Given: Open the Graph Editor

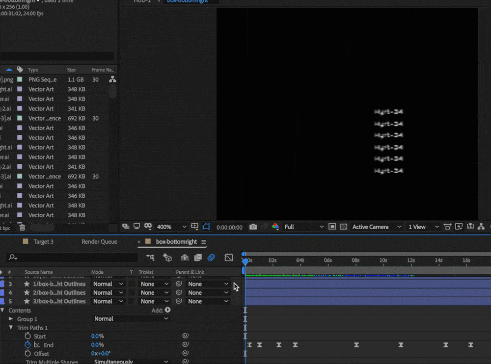Looking at the screenshot, I should (229, 258).
